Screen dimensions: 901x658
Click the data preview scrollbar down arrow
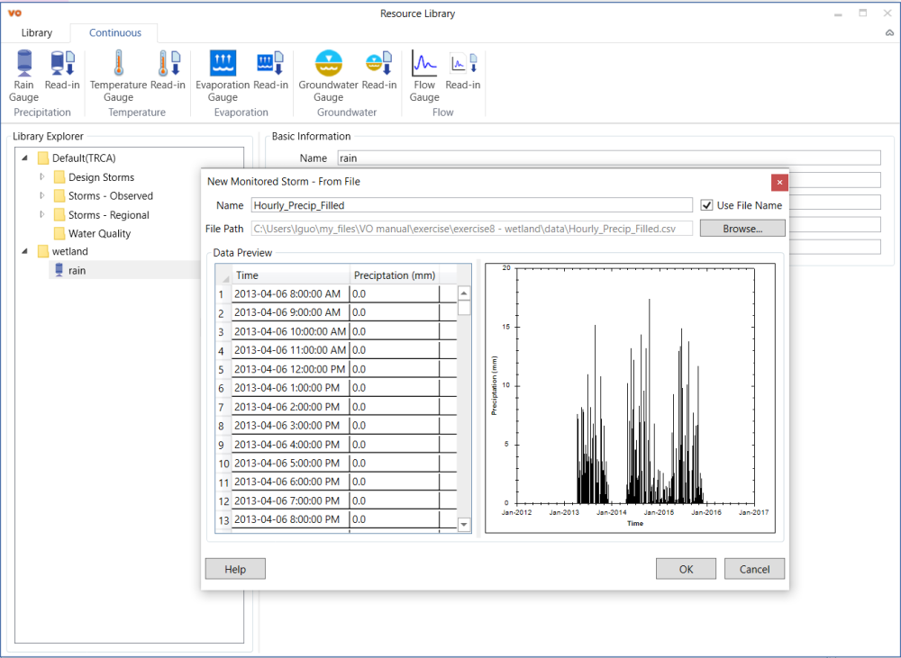[x=464, y=524]
